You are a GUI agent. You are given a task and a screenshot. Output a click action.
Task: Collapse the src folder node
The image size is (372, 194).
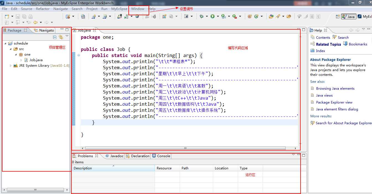tap(11, 49)
